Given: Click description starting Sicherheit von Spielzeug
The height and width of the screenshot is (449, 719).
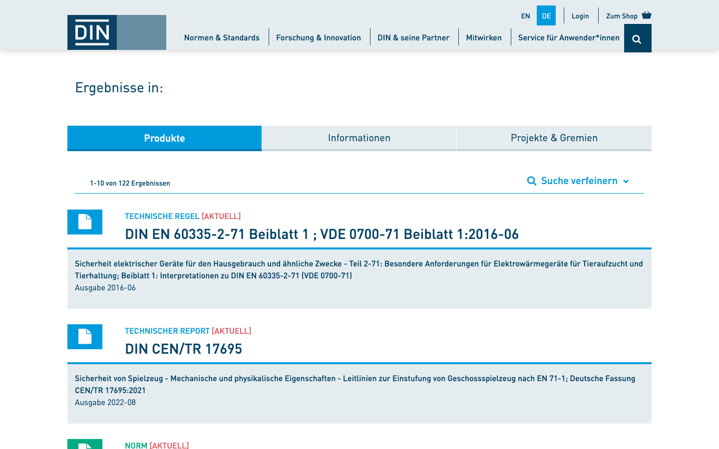Looking at the screenshot, I should [355, 384].
